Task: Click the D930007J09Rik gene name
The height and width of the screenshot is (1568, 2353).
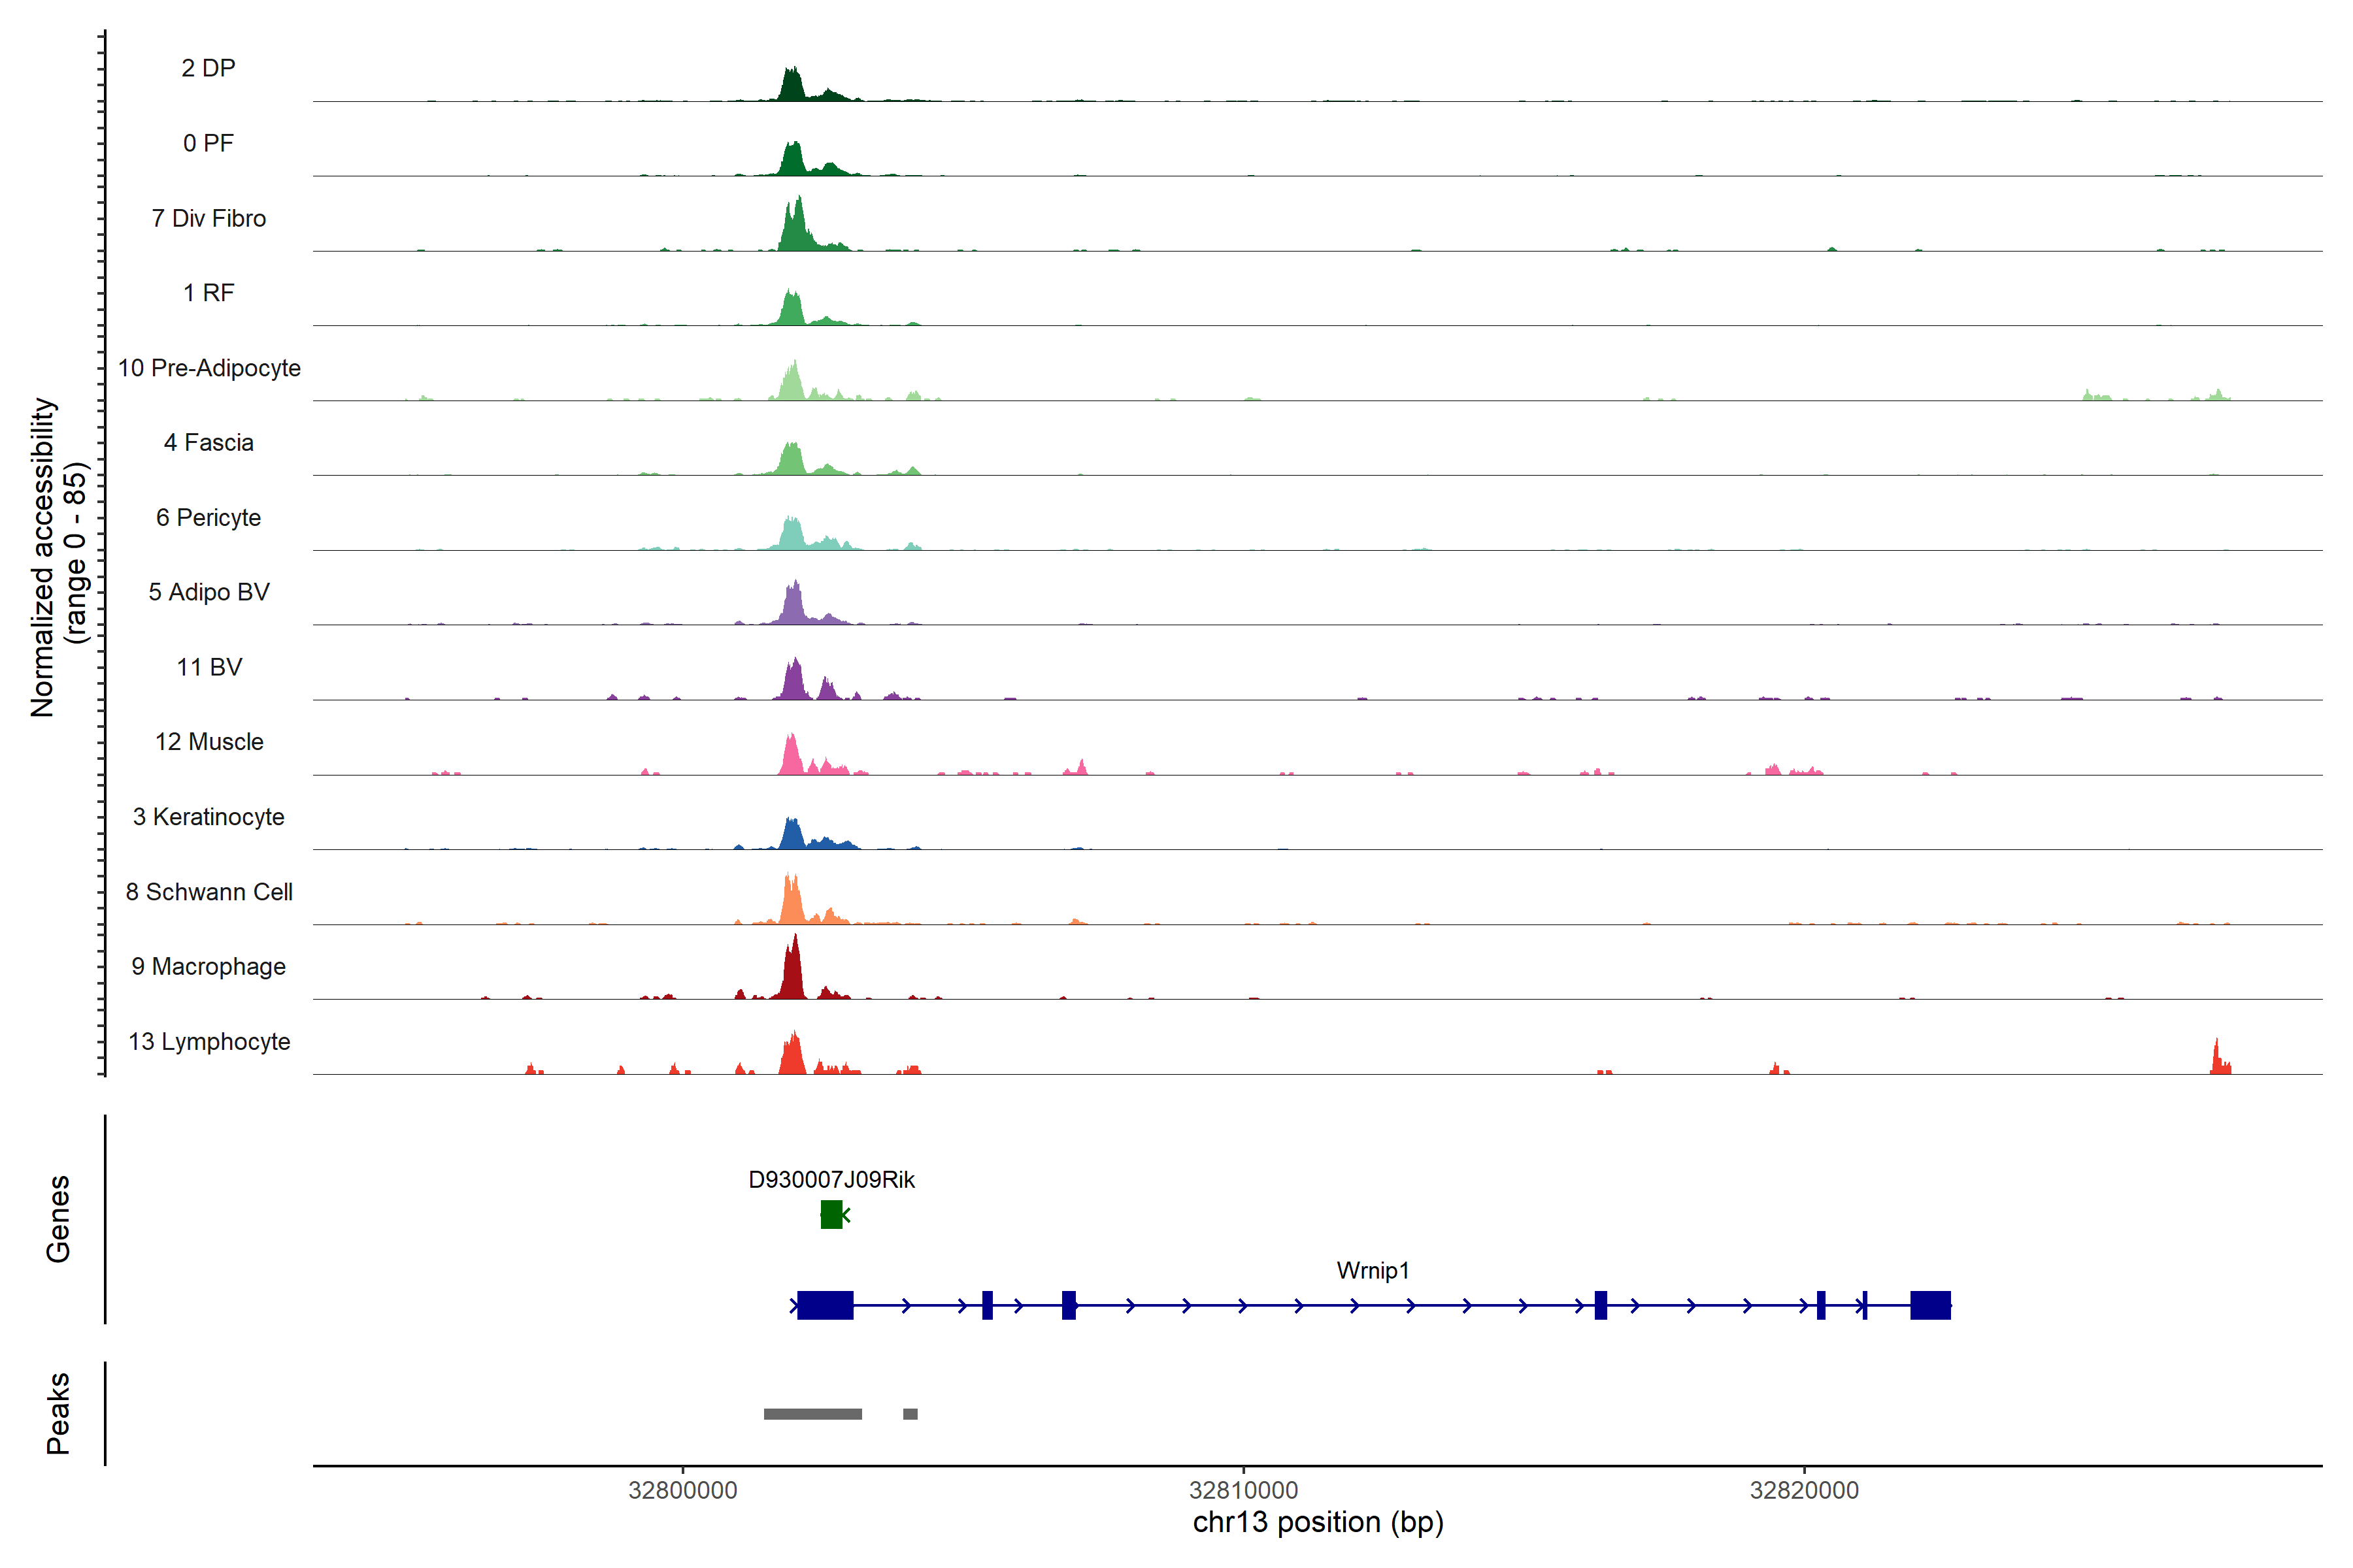Action: click(831, 1180)
